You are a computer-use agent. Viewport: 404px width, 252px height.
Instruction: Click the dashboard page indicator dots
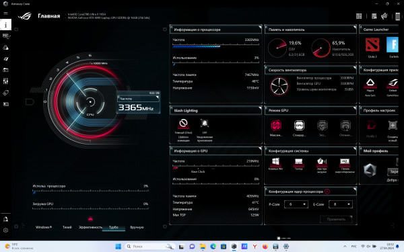[283, 238]
